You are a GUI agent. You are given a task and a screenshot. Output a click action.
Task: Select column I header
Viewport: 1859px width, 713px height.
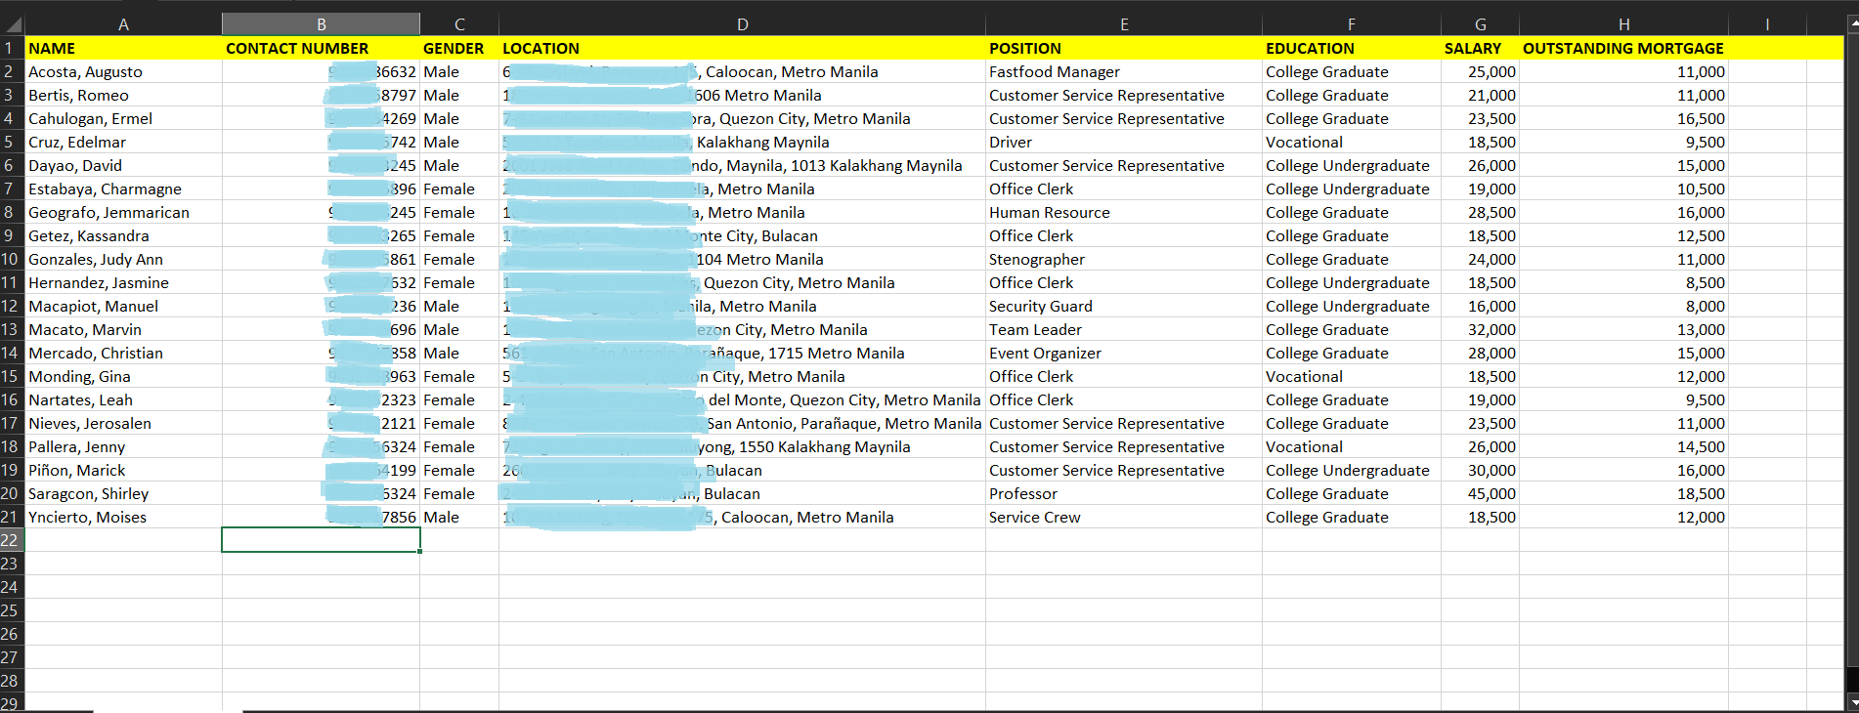[x=1767, y=24]
